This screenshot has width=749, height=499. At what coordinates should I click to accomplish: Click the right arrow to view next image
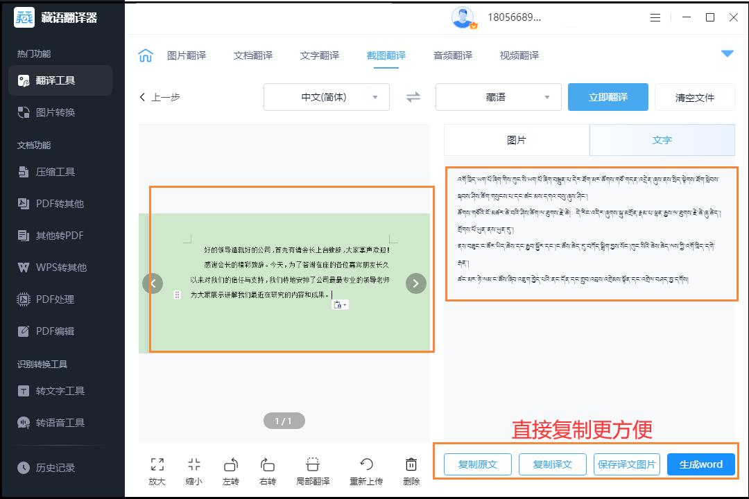tap(415, 283)
